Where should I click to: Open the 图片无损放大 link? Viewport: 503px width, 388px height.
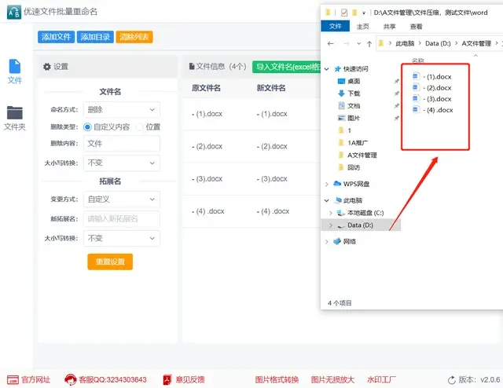[x=332, y=379]
